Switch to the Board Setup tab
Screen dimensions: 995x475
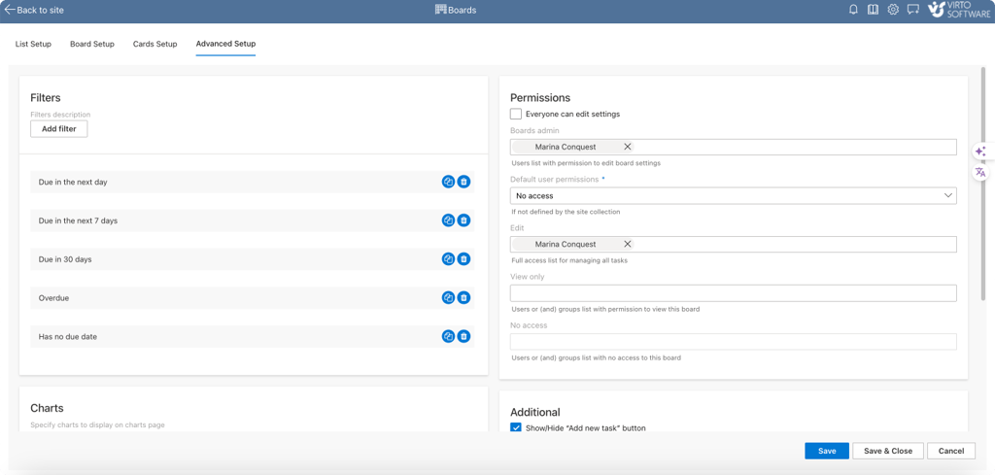coord(92,44)
